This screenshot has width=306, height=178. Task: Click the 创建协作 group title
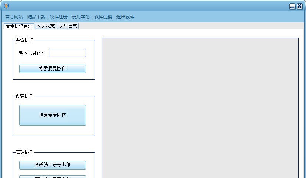tap(24, 96)
